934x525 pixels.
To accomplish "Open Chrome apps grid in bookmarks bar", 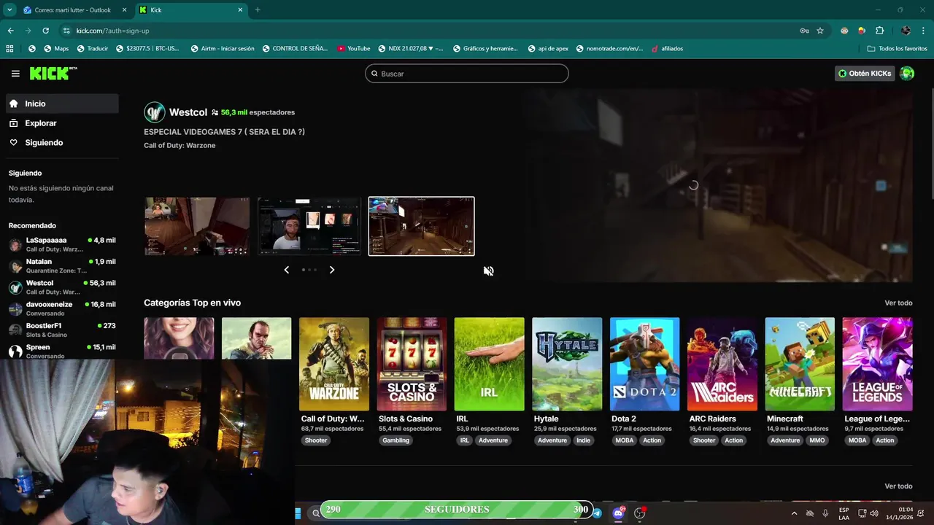I will 9,49.
